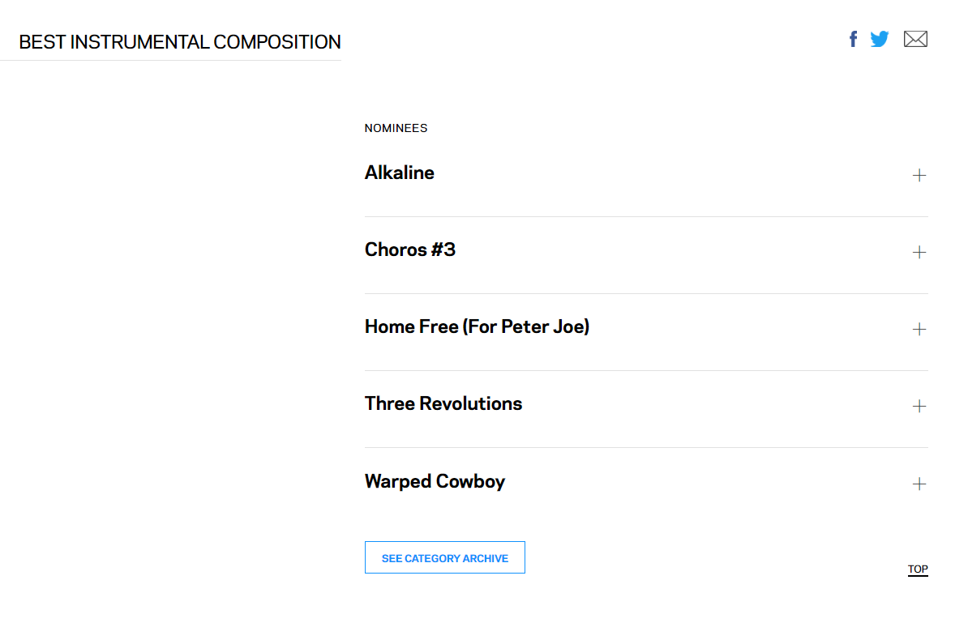This screenshot has width=968, height=627.
Task: Click the Best Instrumental Composition heading
Action: pos(180,42)
